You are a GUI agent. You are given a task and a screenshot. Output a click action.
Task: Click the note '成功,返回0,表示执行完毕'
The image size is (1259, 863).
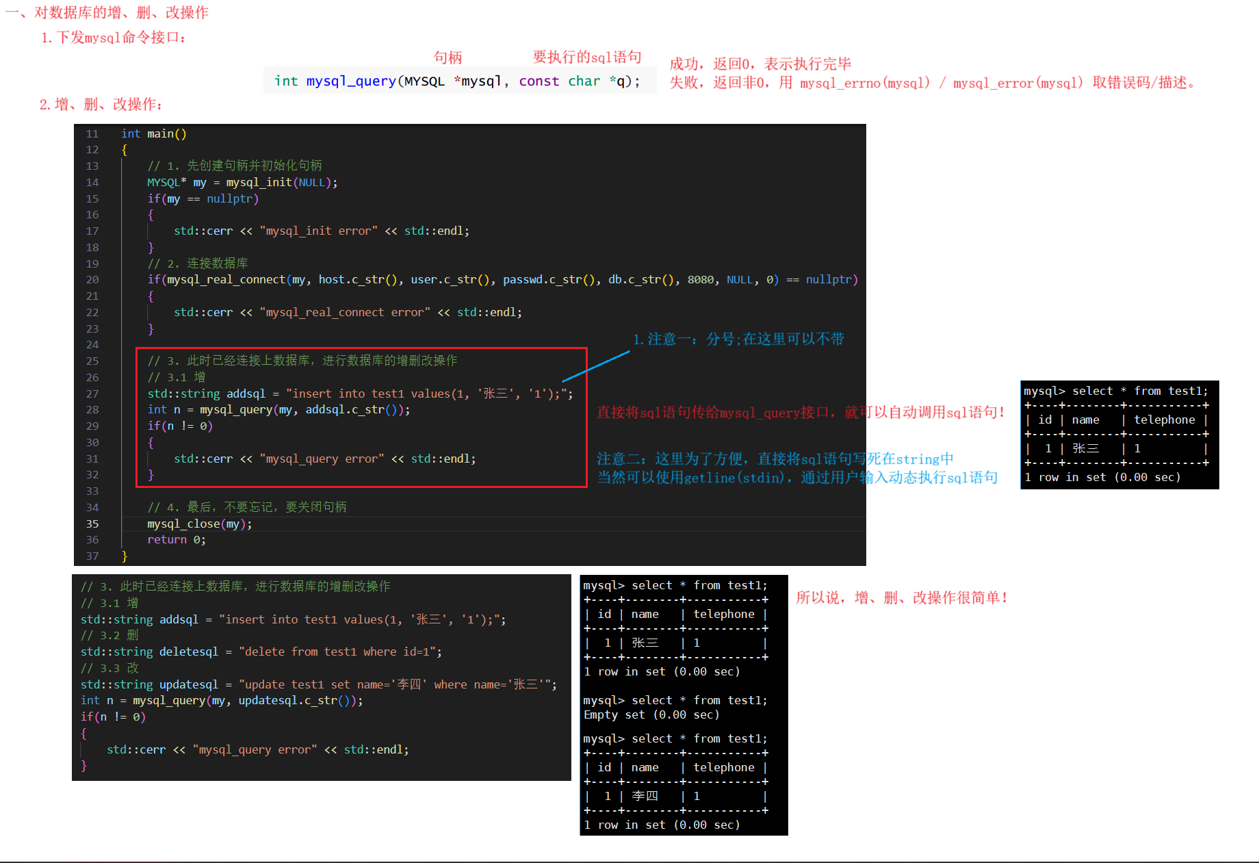(x=760, y=64)
